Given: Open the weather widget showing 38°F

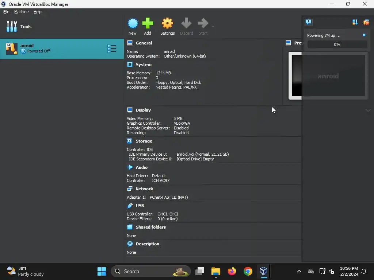Looking at the screenshot, I should (x=25, y=271).
